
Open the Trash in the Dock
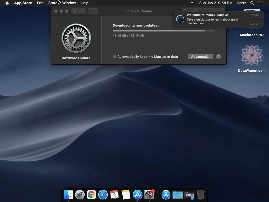tap(200, 195)
